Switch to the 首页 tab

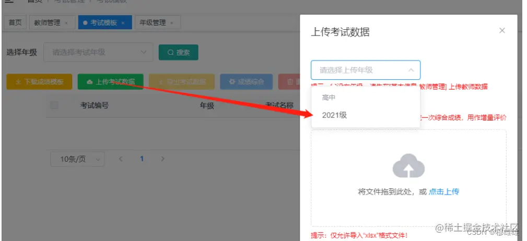tap(15, 22)
